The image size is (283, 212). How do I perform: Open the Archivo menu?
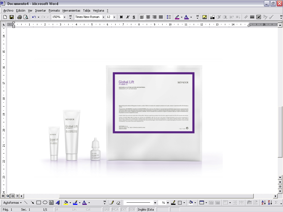pyautogui.click(x=9, y=10)
